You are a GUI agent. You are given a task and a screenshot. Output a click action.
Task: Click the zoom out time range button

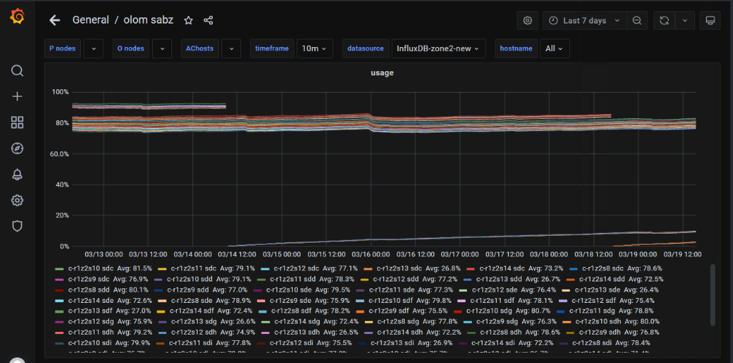click(x=637, y=21)
